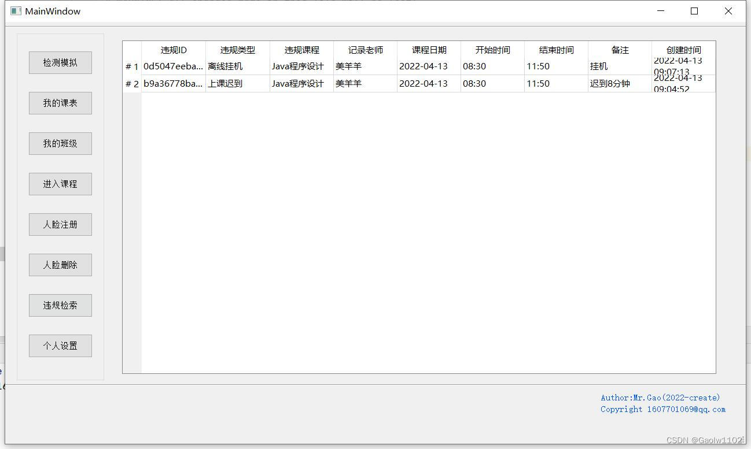Select cell with ID b9a36778ba...
Viewport: 751px width, 449px height.
[174, 84]
